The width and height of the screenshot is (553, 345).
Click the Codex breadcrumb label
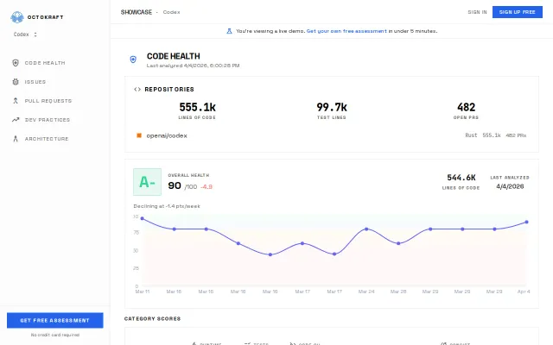pos(171,12)
